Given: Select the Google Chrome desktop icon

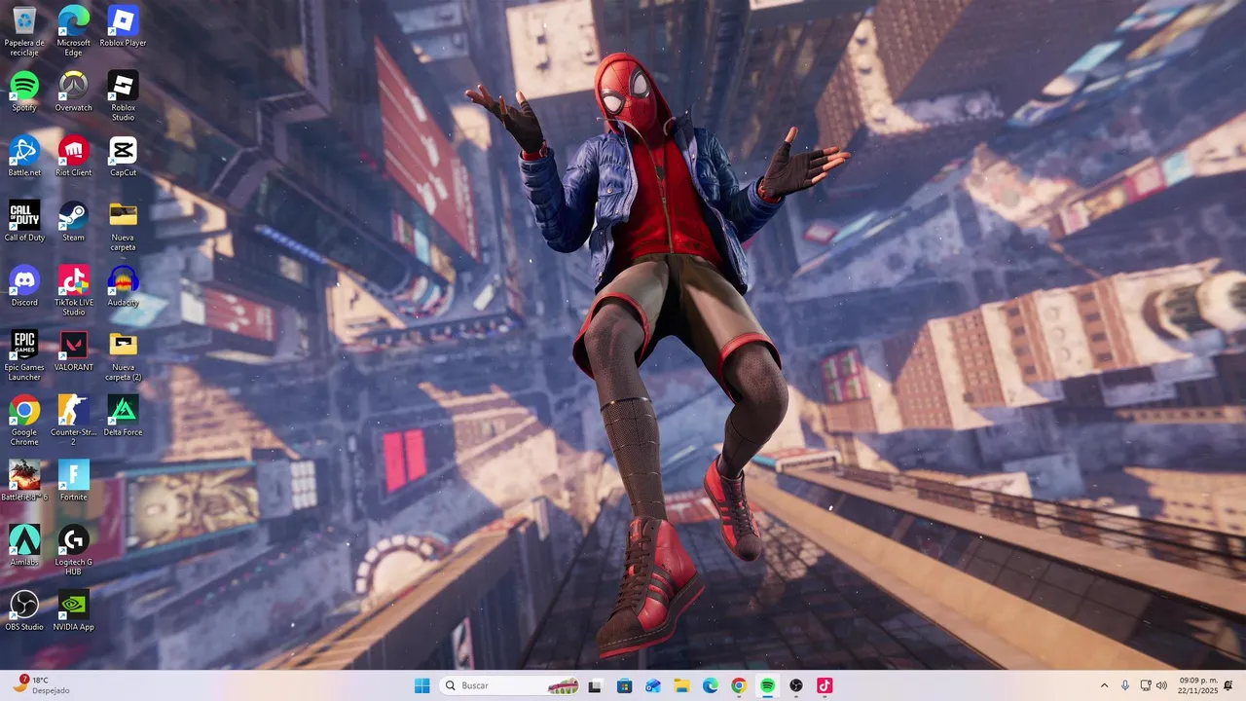Looking at the screenshot, I should [24, 421].
